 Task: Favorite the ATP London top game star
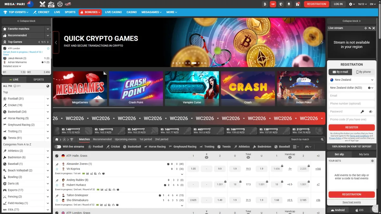48,49
